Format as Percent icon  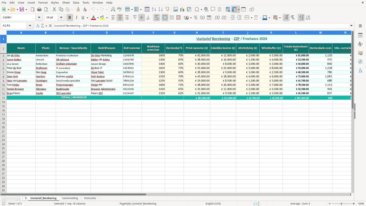click(196, 18)
